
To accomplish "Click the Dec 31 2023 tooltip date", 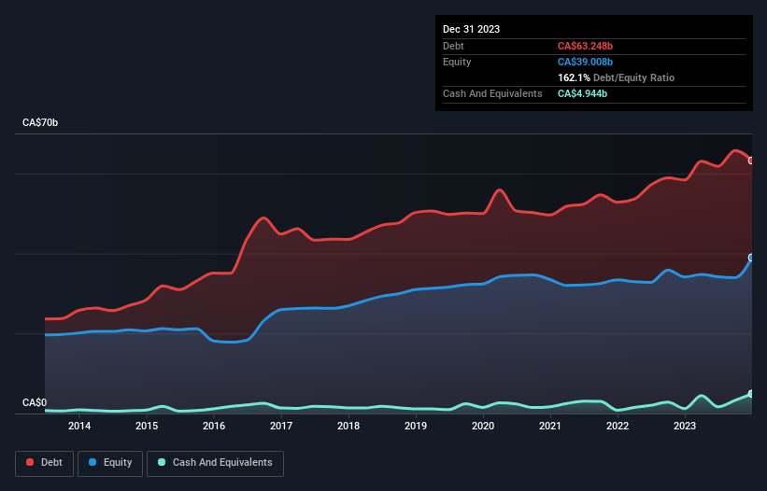I will [471, 29].
